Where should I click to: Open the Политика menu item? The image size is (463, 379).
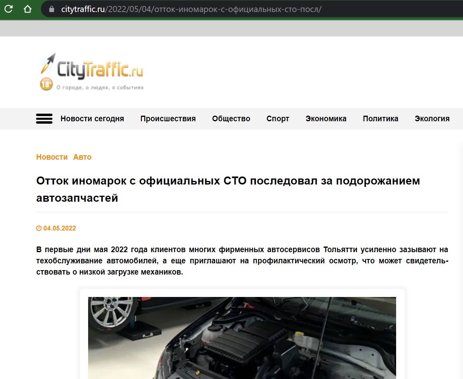380,119
